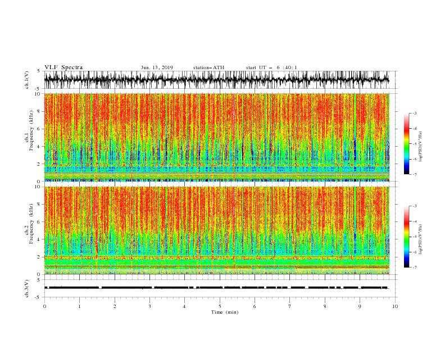Click the ch.2 spectrogram color scale bar

tap(407, 237)
